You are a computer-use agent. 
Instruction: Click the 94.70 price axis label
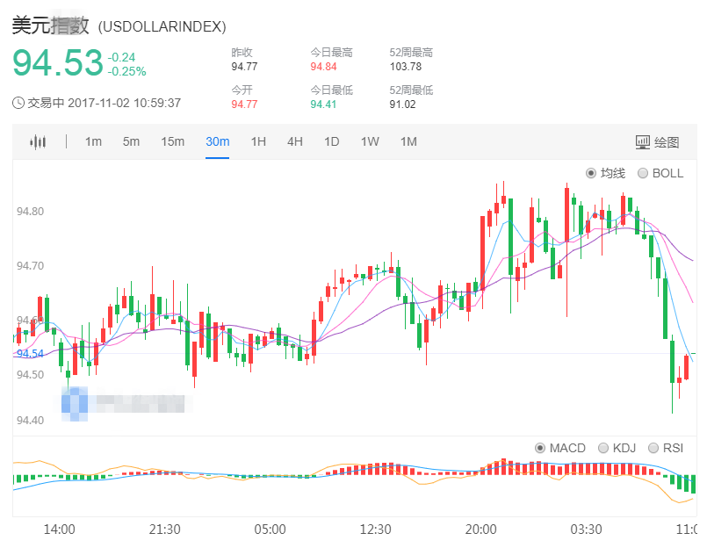[x=30, y=266]
